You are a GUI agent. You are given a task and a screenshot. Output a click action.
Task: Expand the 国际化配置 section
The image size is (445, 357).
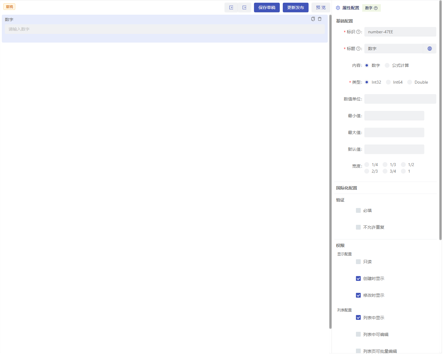347,188
